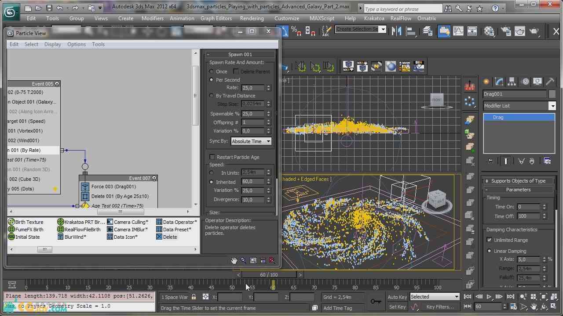Viewport: 563px width, 316px height.
Task: Open Rendered Frame Window icon
Action: [x=520, y=31]
